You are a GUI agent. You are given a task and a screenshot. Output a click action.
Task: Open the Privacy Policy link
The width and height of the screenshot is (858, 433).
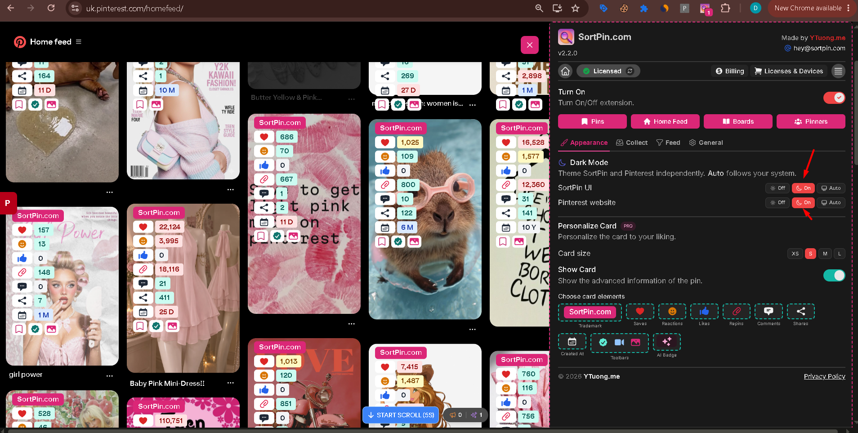pos(824,376)
